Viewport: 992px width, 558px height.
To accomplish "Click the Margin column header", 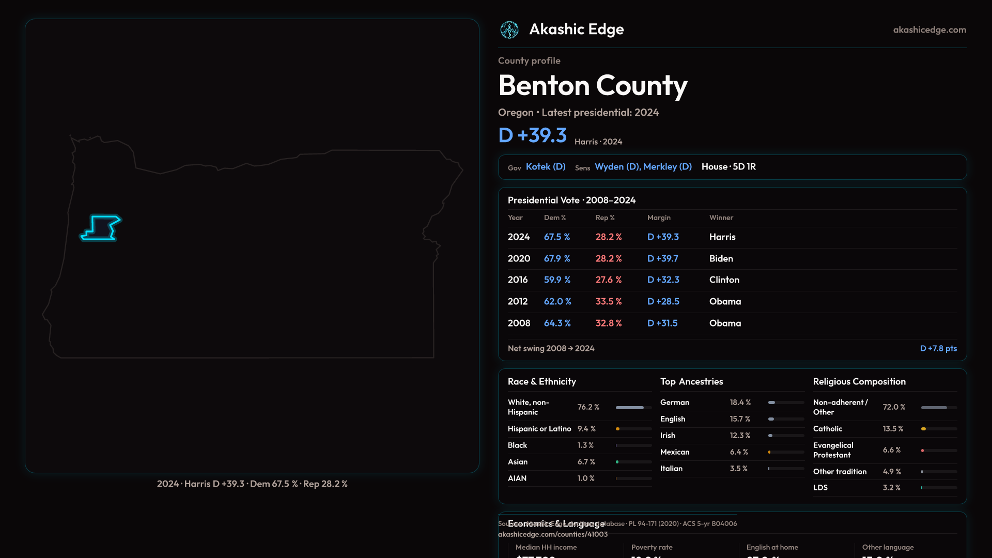I will (658, 218).
